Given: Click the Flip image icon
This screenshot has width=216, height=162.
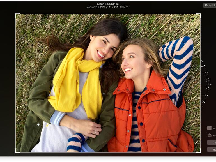Looking at the screenshot, I should (x=210, y=135).
